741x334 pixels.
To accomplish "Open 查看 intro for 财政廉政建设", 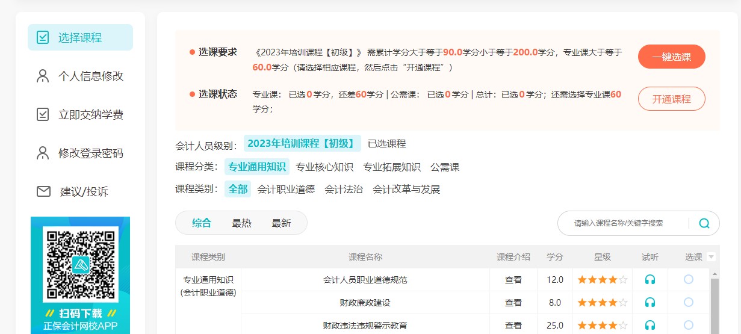I will click(x=513, y=302).
